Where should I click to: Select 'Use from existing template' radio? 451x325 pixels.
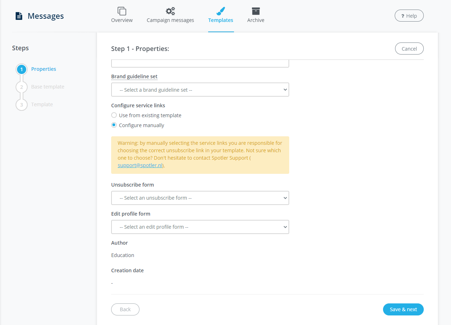(x=114, y=115)
